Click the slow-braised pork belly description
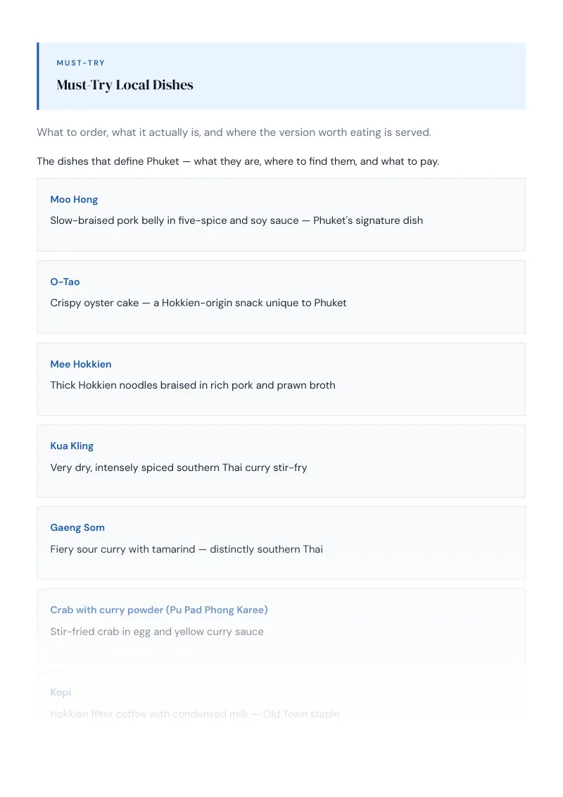Screen dimensions: 563x797 pos(236,220)
